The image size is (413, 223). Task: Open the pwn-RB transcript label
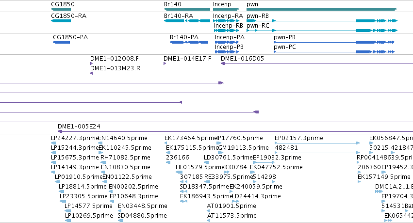pyautogui.click(x=258, y=16)
